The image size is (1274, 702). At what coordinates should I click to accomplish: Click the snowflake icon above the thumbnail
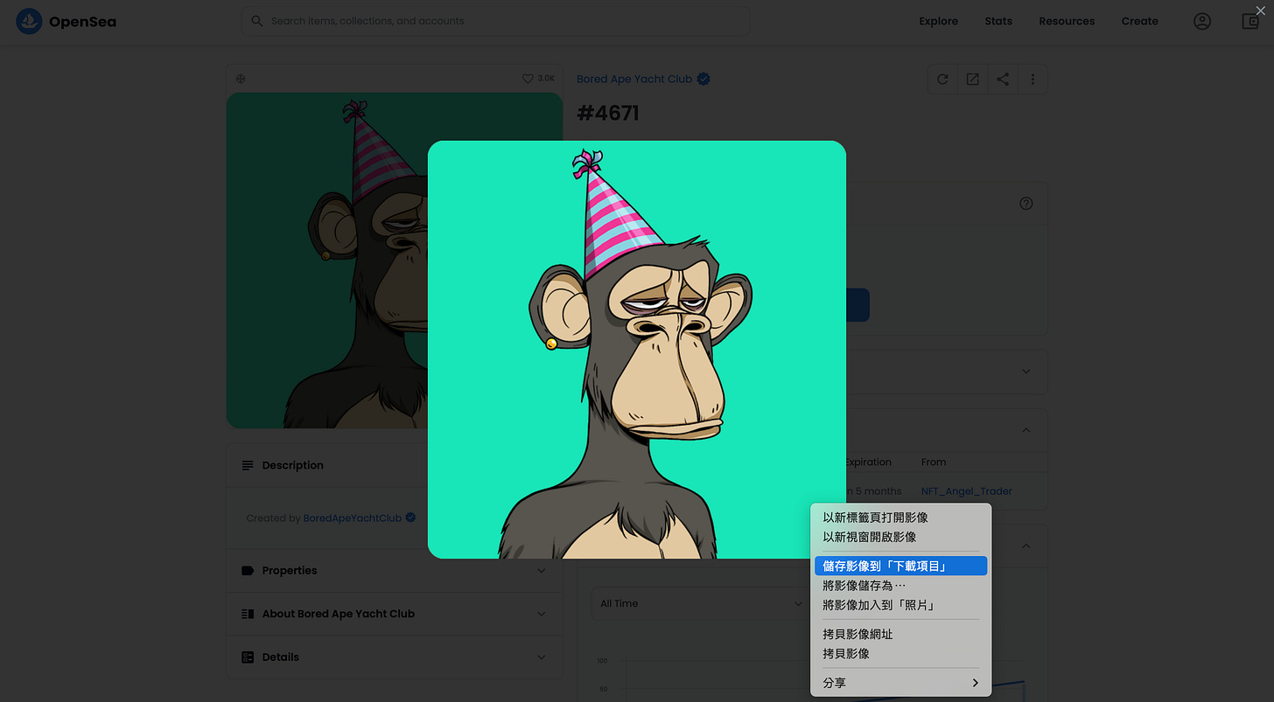pos(241,79)
